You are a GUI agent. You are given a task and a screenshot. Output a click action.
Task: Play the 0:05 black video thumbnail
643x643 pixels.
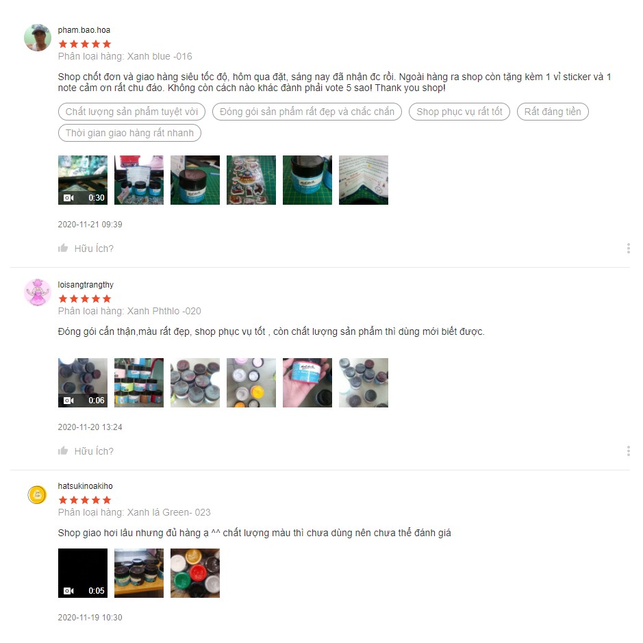tap(83, 573)
